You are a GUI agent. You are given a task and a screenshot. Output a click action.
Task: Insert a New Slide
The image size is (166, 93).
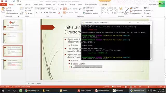tap(22, 11)
